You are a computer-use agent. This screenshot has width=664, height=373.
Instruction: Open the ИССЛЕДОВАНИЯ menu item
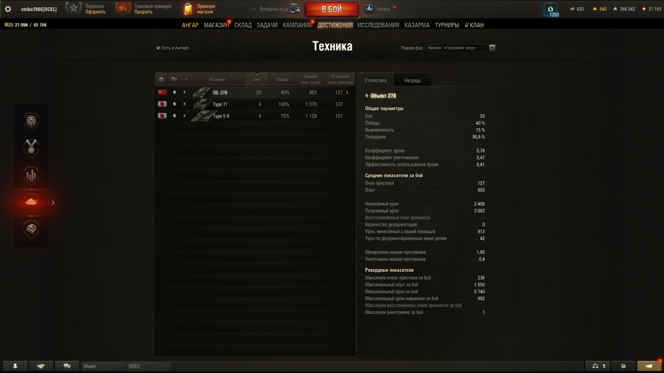tap(378, 25)
